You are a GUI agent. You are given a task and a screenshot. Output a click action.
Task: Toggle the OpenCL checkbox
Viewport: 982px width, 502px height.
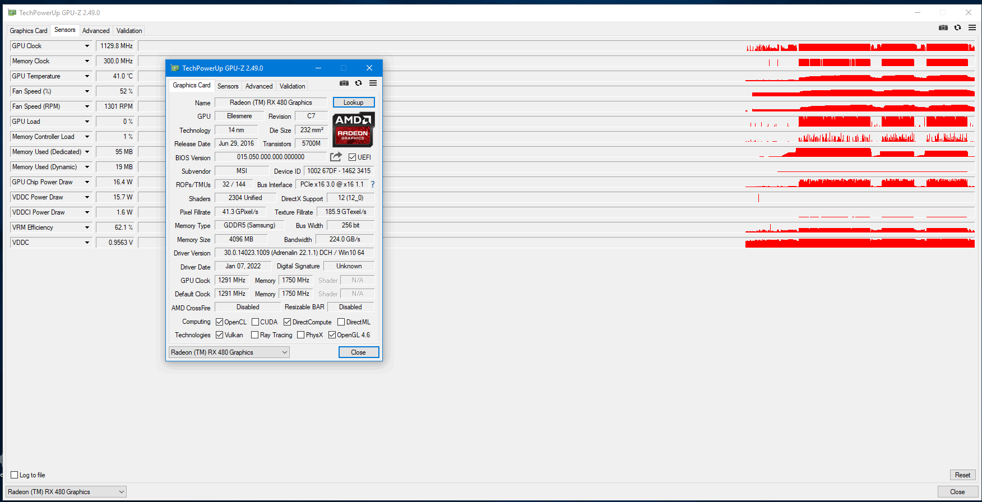[219, 322]
